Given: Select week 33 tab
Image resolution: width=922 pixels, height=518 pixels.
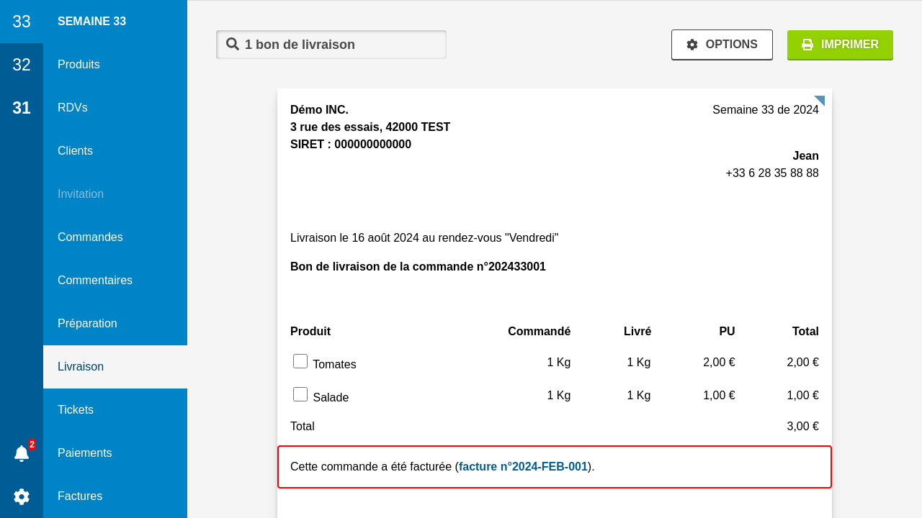Looking at the screenshot, I should (22, 22).
